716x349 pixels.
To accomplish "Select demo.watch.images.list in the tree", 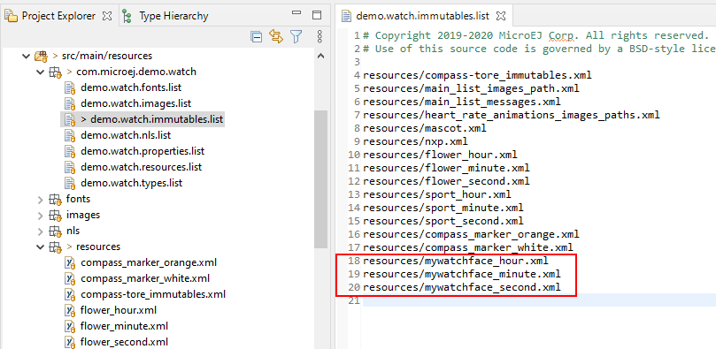I will tap(135, 103).
